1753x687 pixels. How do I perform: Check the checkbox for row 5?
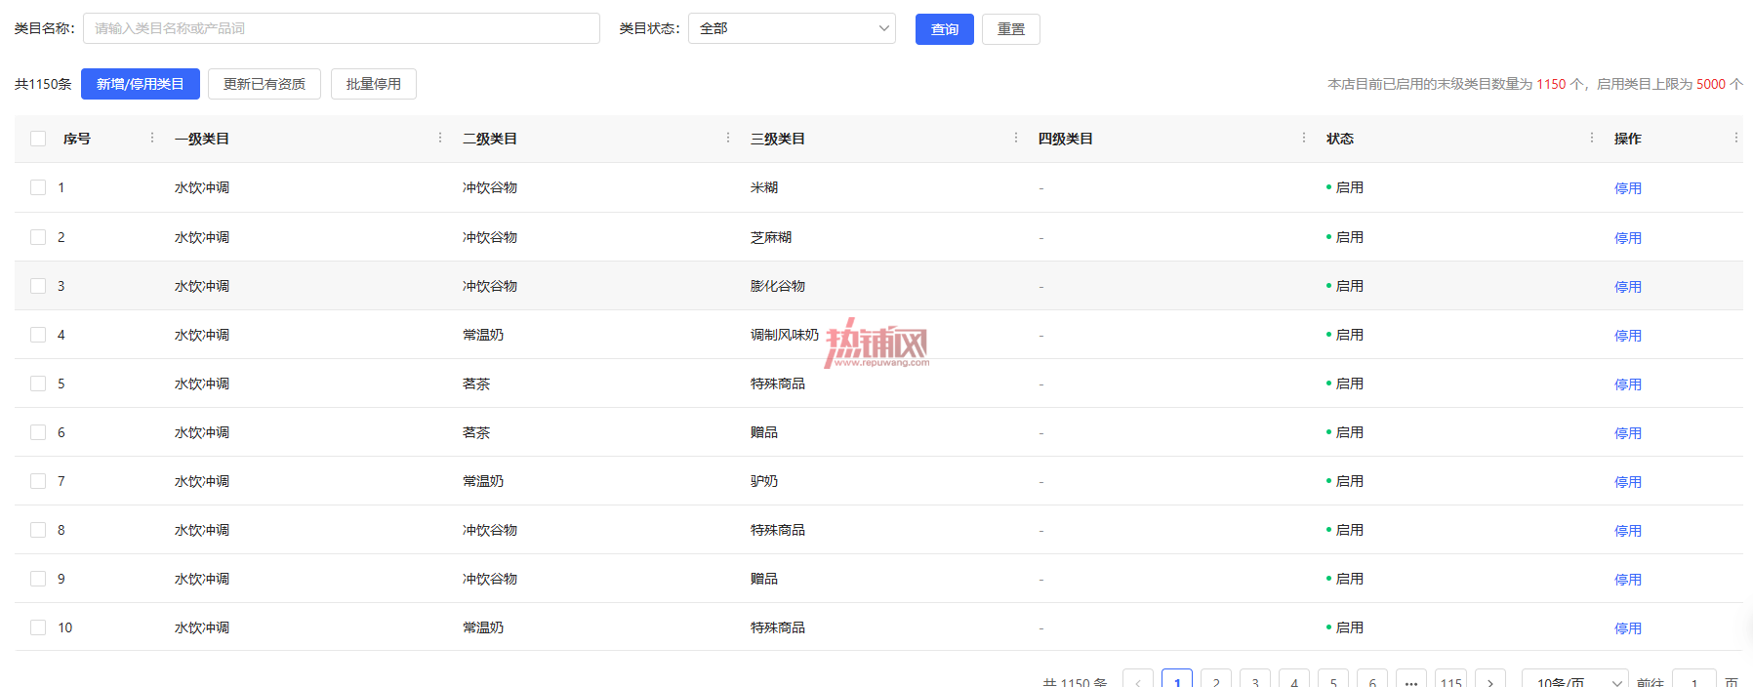(38, 384)
